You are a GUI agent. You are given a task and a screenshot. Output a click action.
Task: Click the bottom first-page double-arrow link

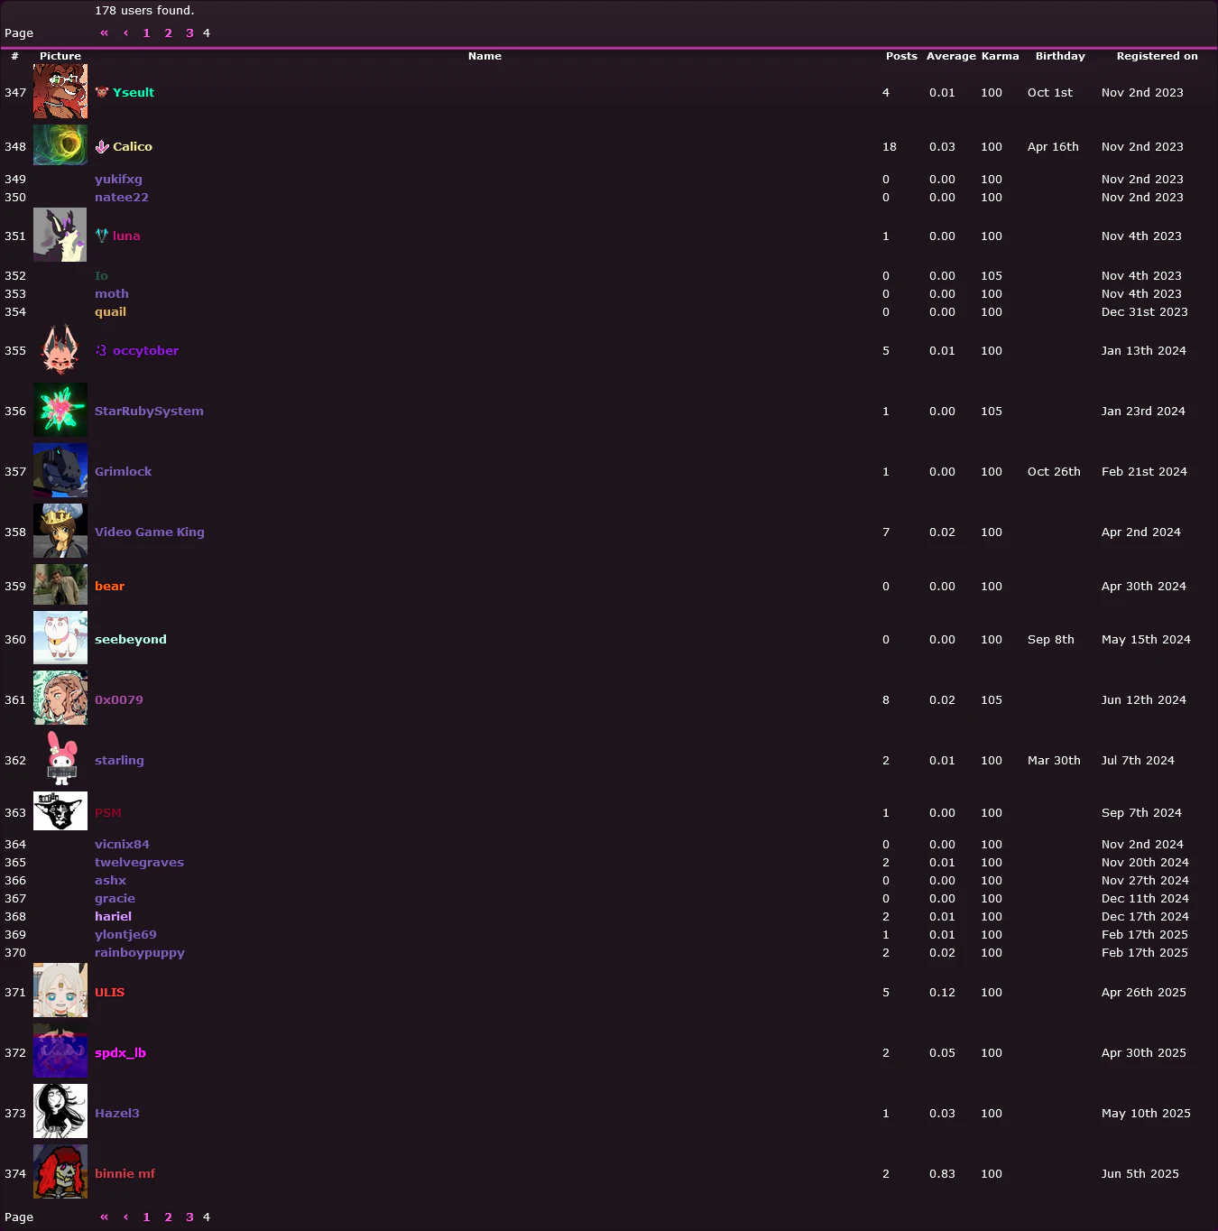[104, 1217]
